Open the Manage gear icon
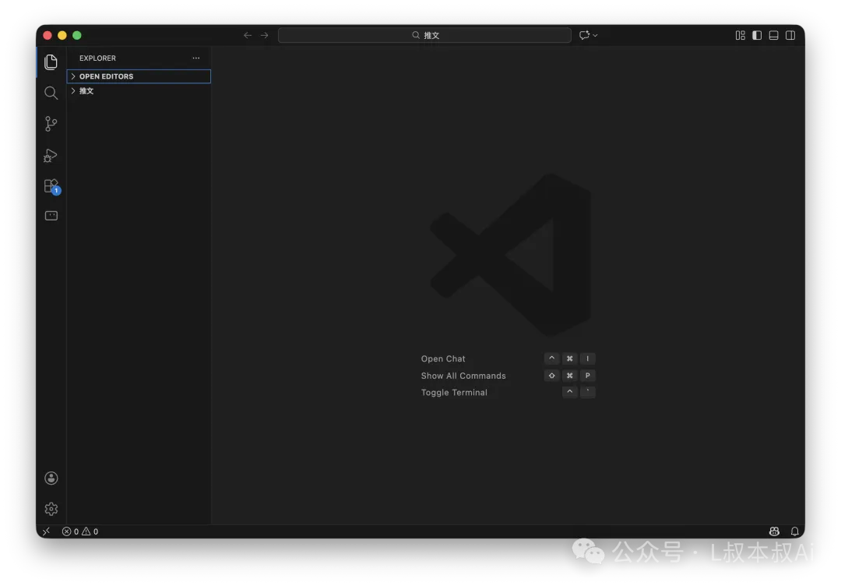Image resolution: width=841 pixels, height=586 pixels. [51, 509]
